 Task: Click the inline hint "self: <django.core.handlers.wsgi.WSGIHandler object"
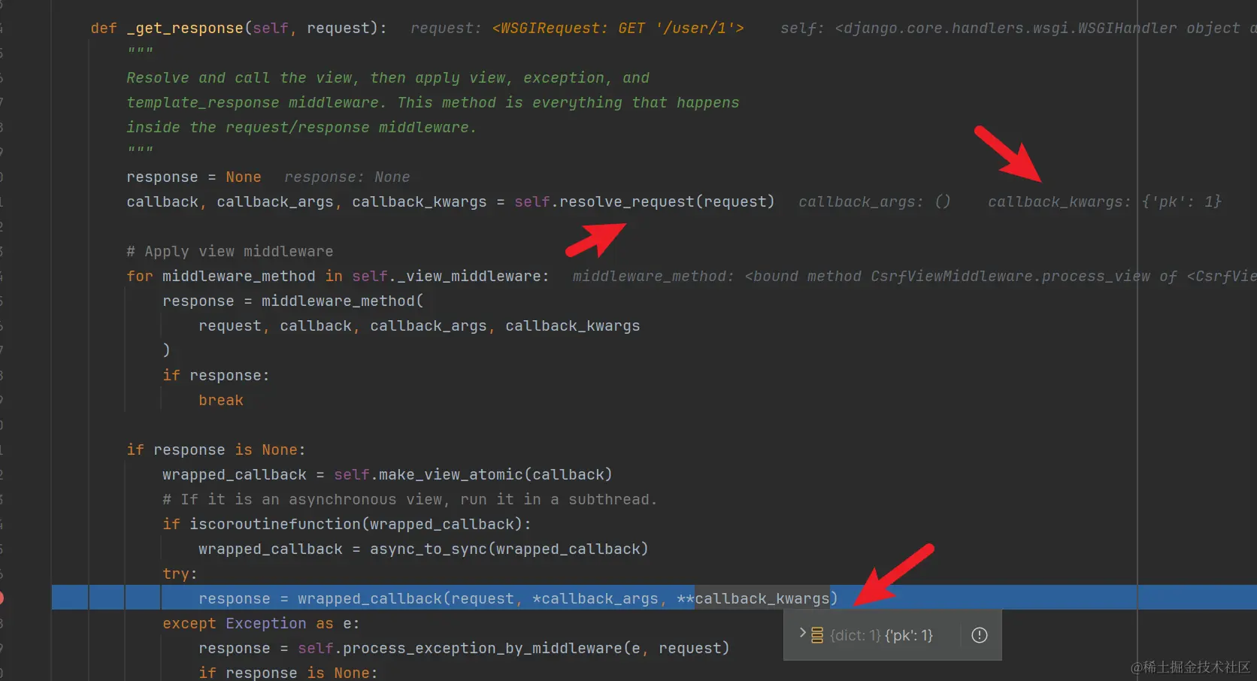pos(1010,28)
